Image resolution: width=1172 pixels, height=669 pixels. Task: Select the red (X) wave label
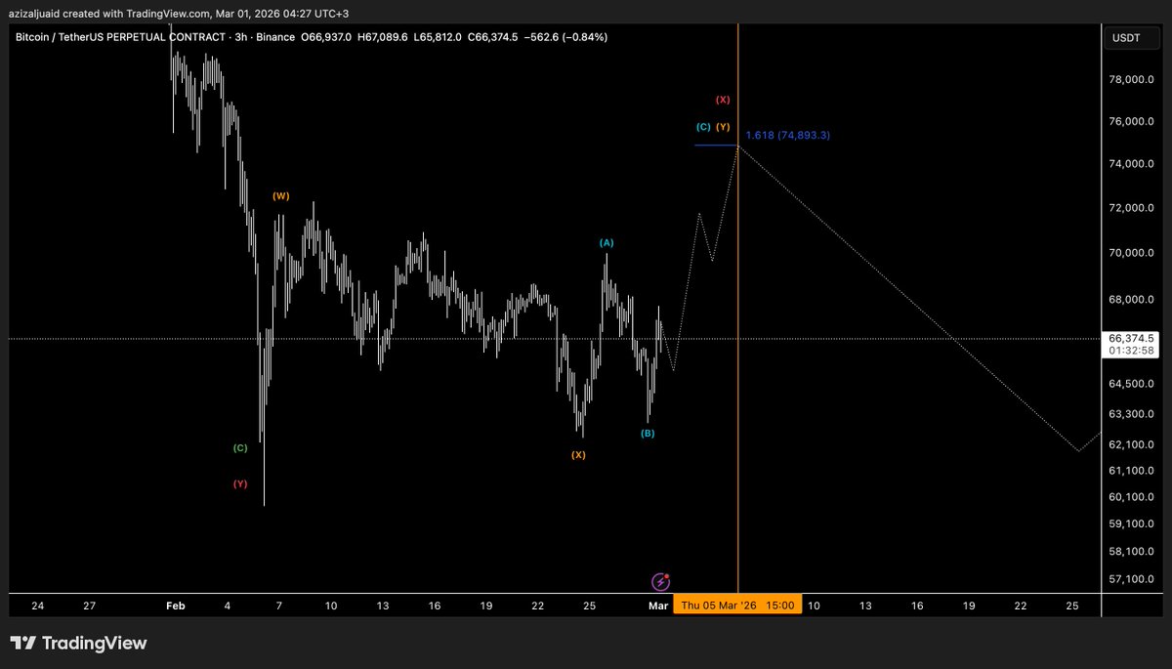(723, 100)
